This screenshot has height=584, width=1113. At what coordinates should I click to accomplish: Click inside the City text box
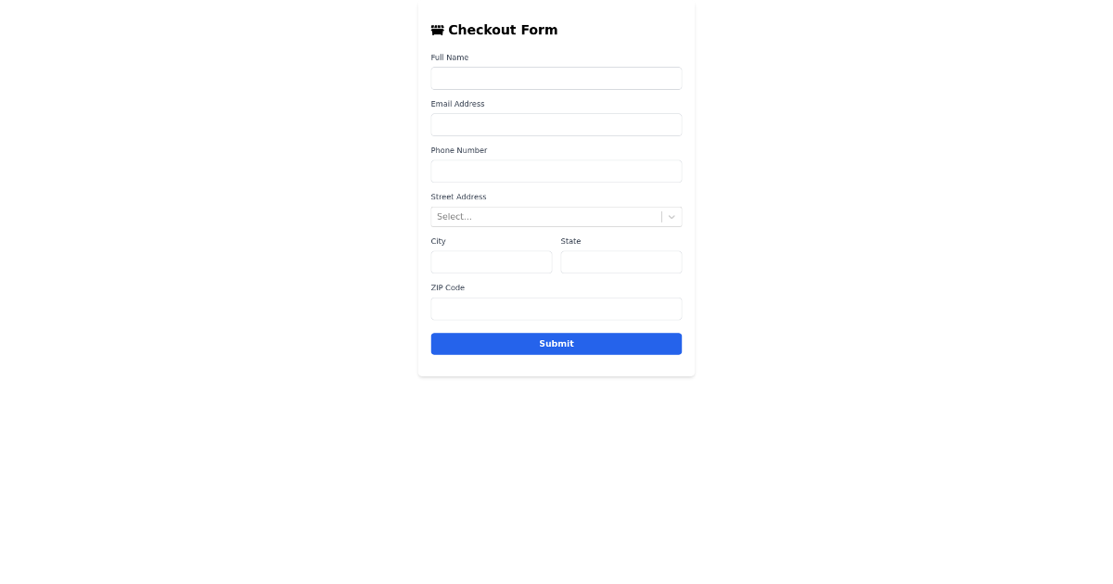tap(492, 261)
